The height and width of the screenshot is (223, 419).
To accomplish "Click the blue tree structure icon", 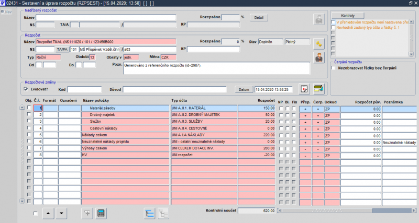I will [x=149, y=214].
